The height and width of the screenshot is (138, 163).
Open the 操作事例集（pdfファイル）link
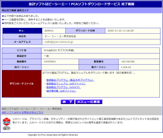(x=61, y=91)
